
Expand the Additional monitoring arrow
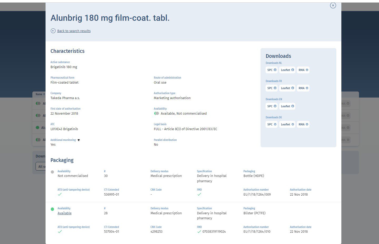point(78,140)
